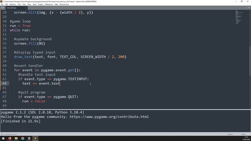The width and height of the screenshot is (251, 141).
Task: Click 'False' on line 48
Action: (40, 101)
